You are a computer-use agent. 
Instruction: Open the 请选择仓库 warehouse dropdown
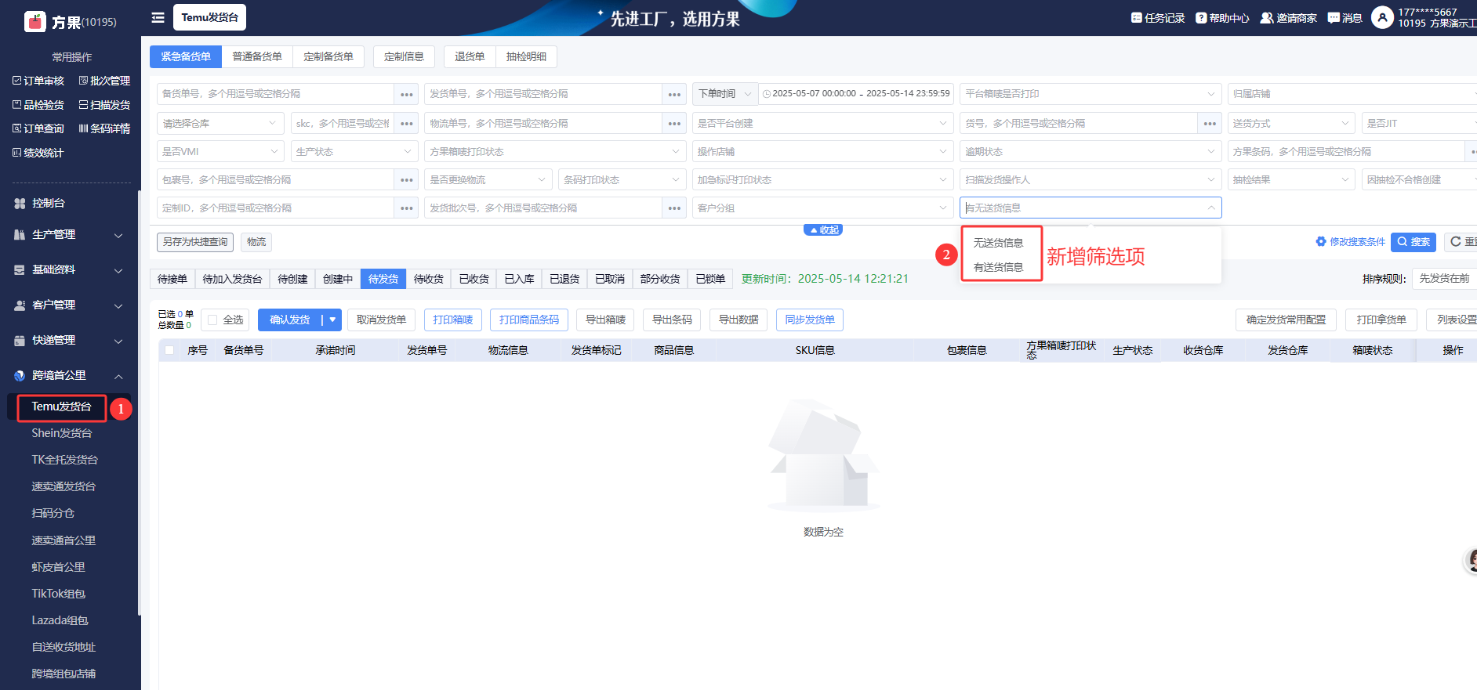pyautogui.click(x=220, y=124)
